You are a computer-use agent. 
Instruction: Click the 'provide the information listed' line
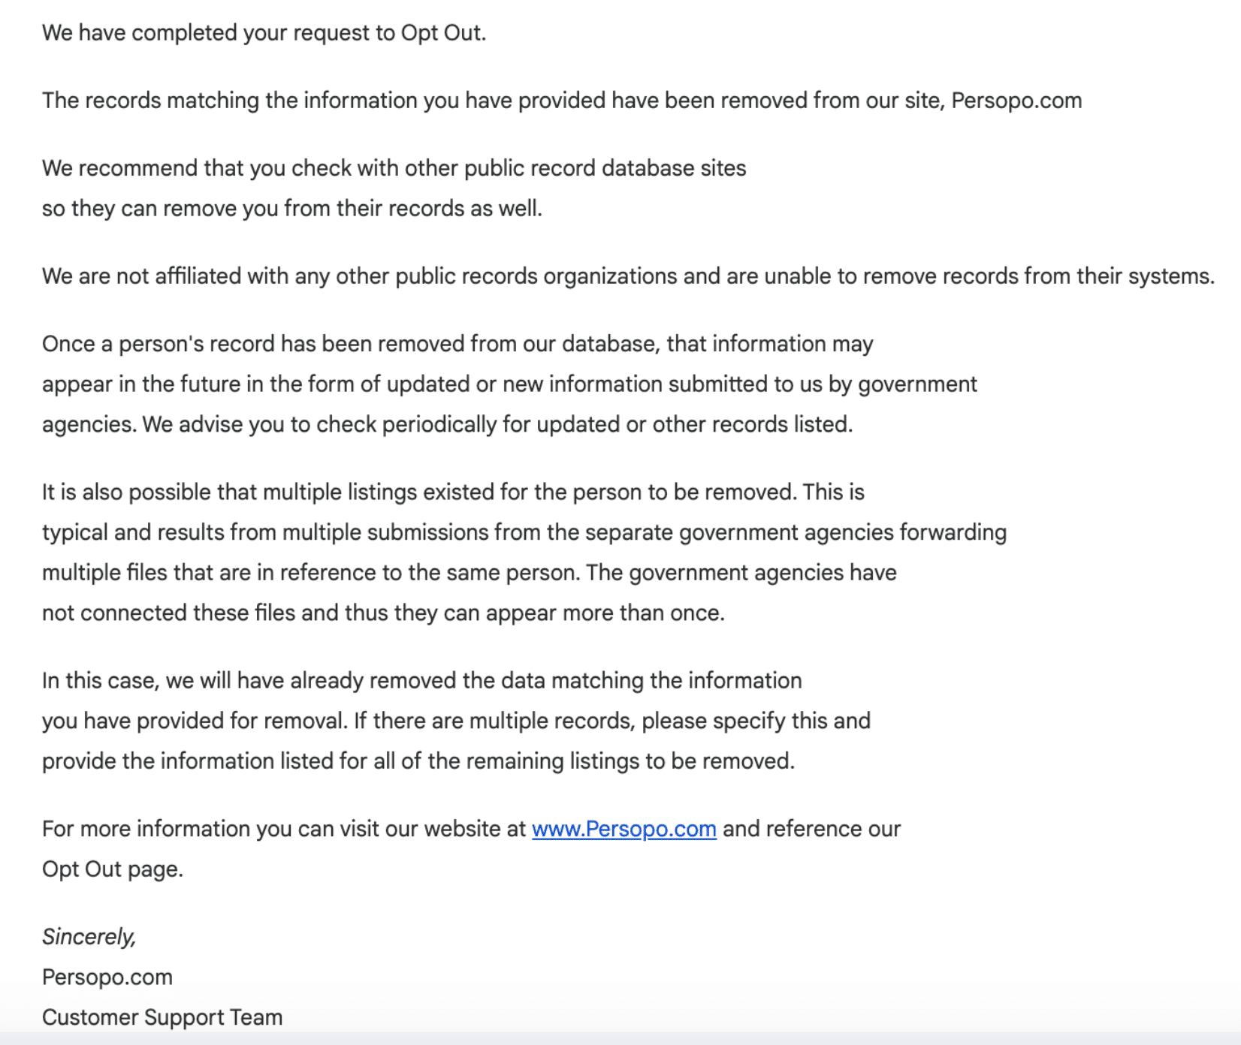click(x=418, y=761)
